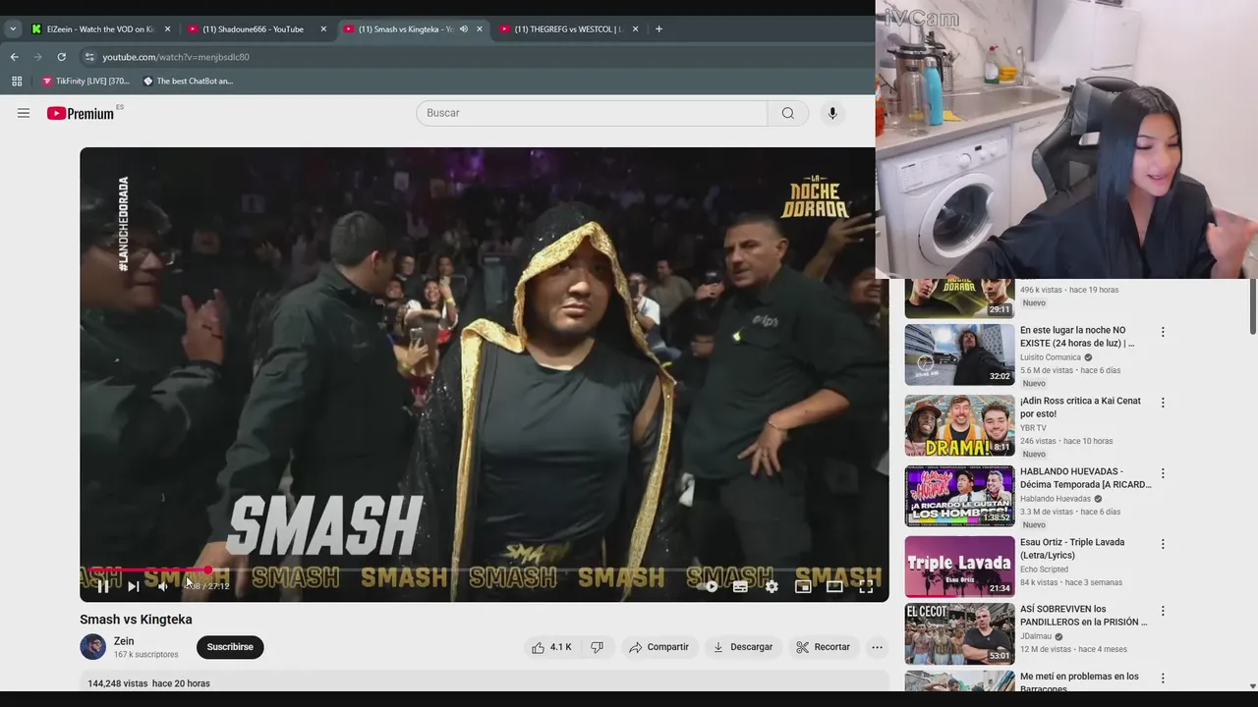Switch to theater mode
Image resolution: width=1258 pixels, height=707 pixels.
coord(834,586)
